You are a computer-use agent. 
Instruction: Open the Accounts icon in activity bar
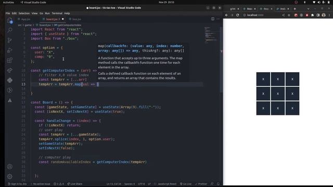point(10,166)
